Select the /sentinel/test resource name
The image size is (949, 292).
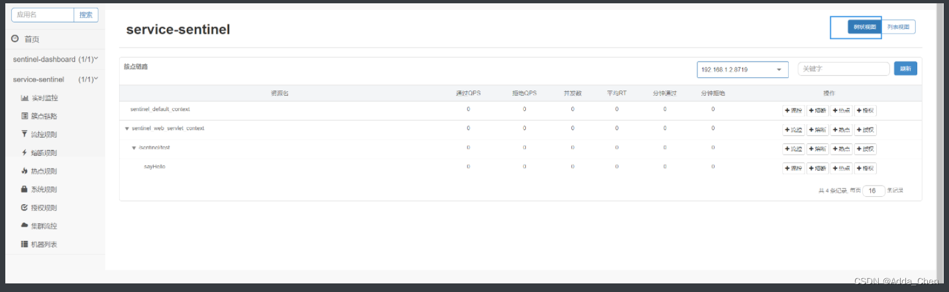click(154, 148)
